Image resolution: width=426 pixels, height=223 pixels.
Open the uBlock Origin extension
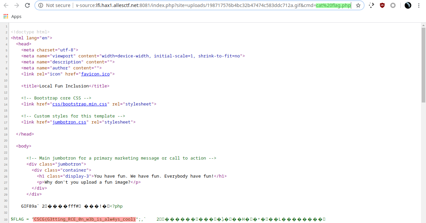pos(382,5)
